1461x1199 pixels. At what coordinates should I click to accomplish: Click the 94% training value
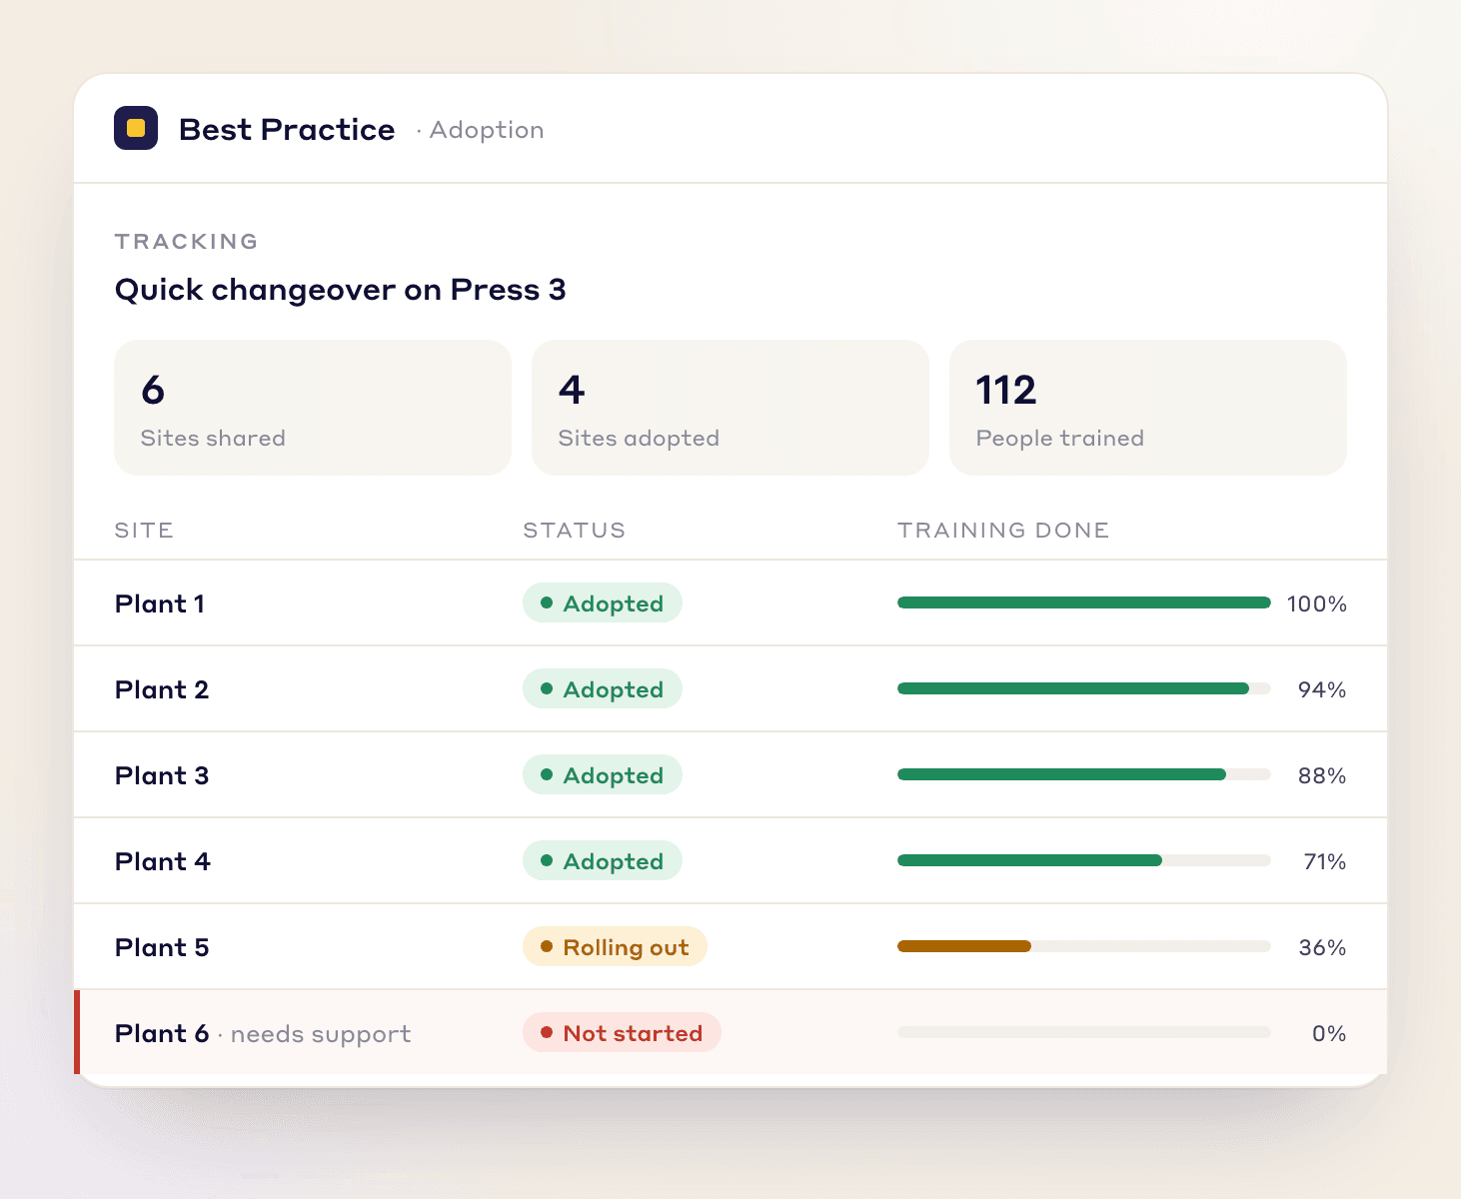(1322, 689)
